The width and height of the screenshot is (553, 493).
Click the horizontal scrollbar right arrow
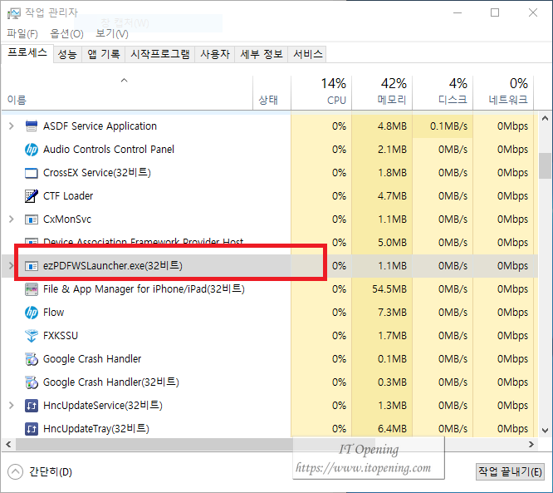pos(531,444)
